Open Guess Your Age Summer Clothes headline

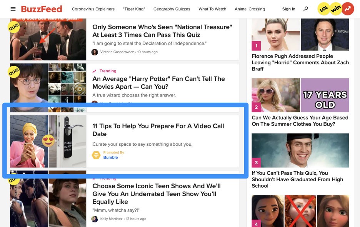tap(300, 121)
